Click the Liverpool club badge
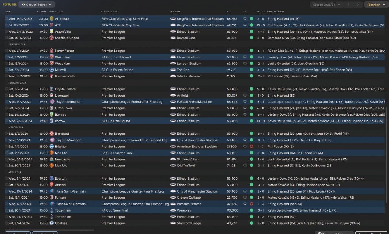Viewport: 389px width, 234px height. click(x=52, y=95)
